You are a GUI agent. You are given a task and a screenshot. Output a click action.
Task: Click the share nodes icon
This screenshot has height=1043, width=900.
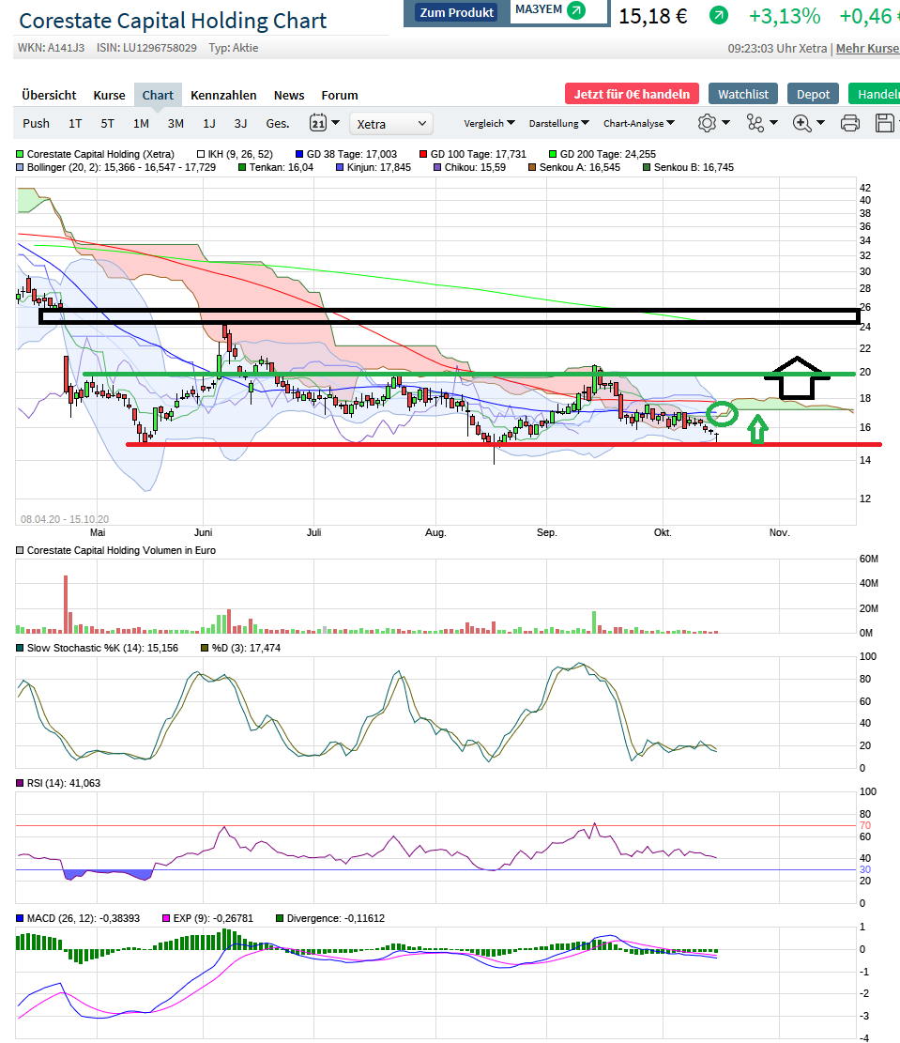[755, 123]
